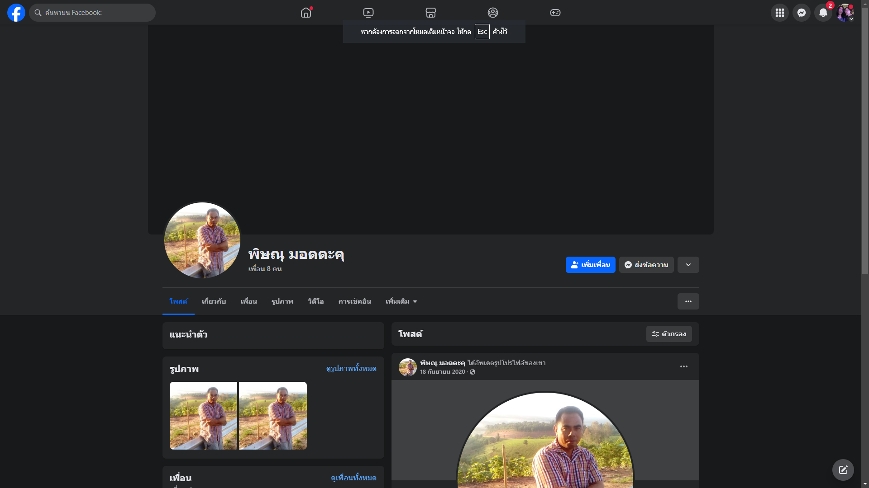Expand the เพิ่มเติม tab dropdown
This screenshot has height=488, width=869.
pyautogui.click(x=401, y=301)
